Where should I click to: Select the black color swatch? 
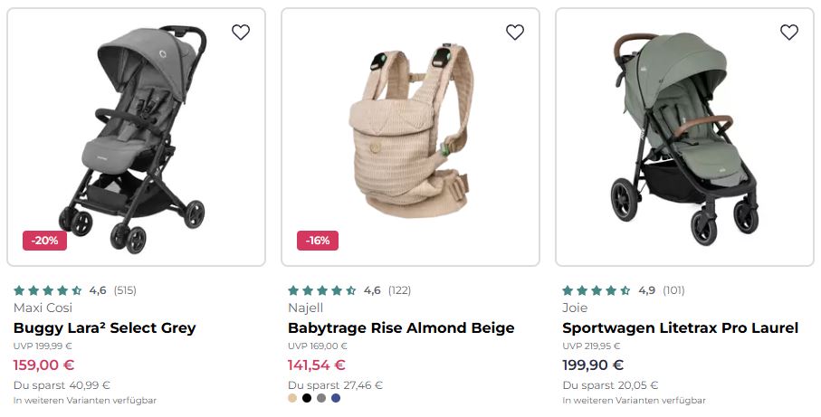(307, 398)
